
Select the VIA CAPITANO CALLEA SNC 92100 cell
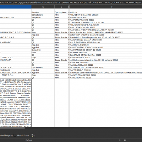pyautogui.click(x=106, y=40)
